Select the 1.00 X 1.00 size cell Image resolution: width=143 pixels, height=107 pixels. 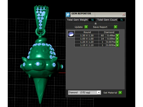point(87,39)
